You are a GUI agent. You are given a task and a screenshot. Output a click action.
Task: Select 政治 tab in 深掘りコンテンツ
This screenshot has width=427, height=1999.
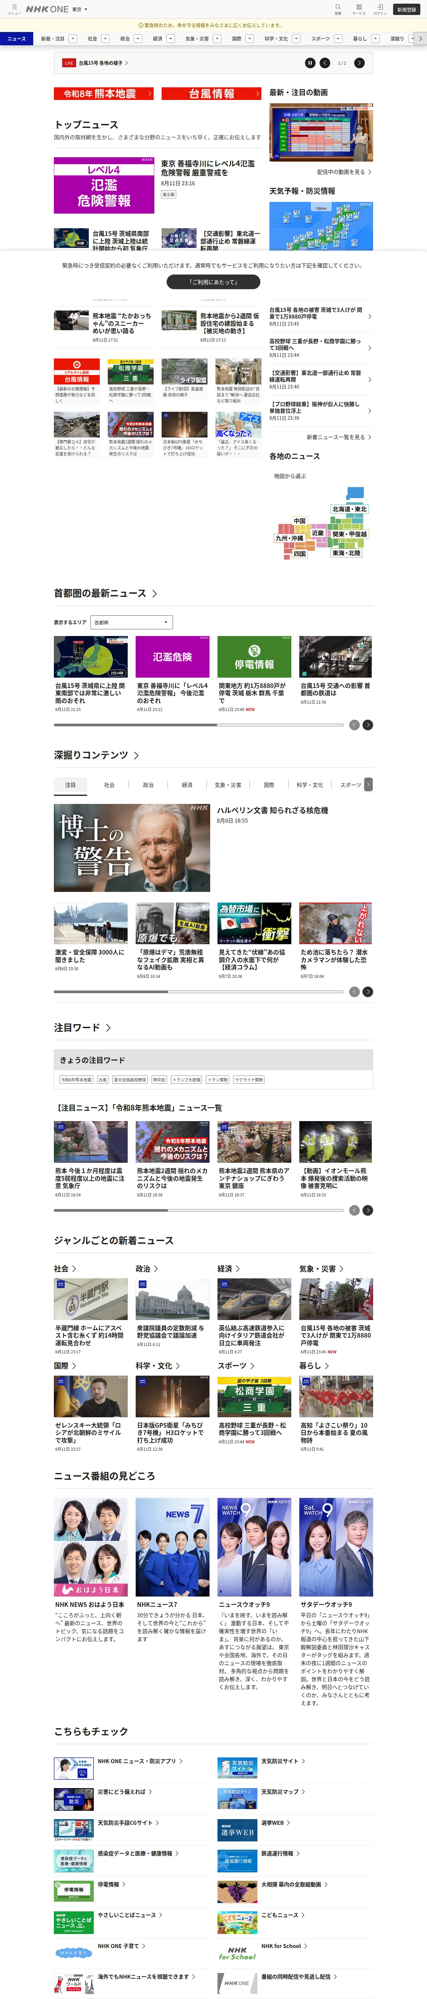[148, 785]
